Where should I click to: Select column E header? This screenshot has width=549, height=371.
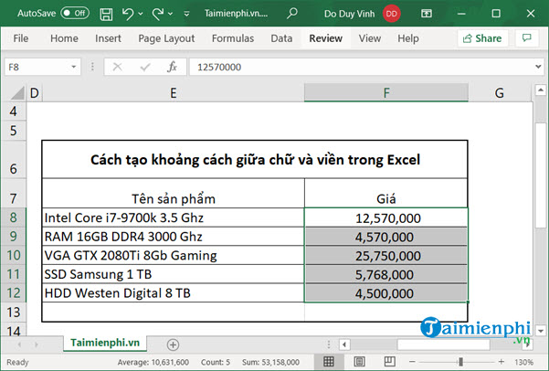tap(173, 93)
